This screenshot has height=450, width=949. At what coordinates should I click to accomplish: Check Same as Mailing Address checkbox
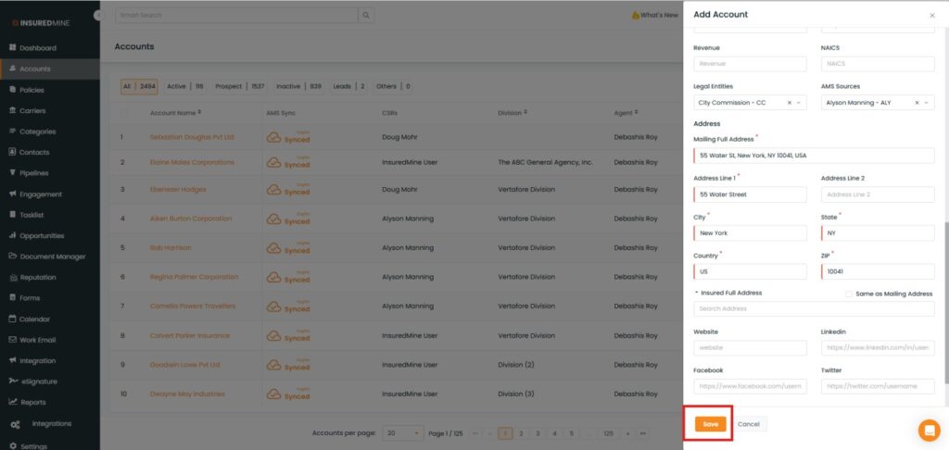pyautogui.click(x=848, y=294)
